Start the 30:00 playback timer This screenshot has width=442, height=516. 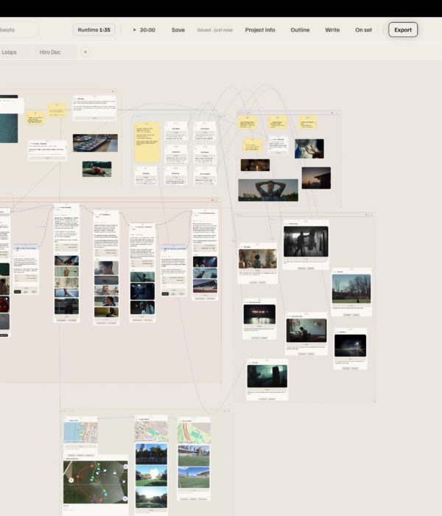click(144, 30)
